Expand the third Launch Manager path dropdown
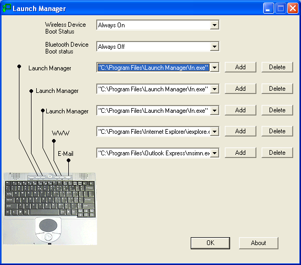This screenshot has width=301, height=265. pyautogui.click(x=214, y=110)
